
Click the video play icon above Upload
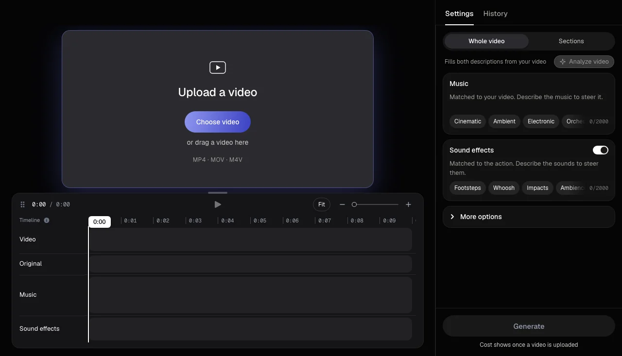click(218, 68)
